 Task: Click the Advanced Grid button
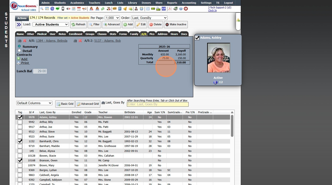click(88, 104)
